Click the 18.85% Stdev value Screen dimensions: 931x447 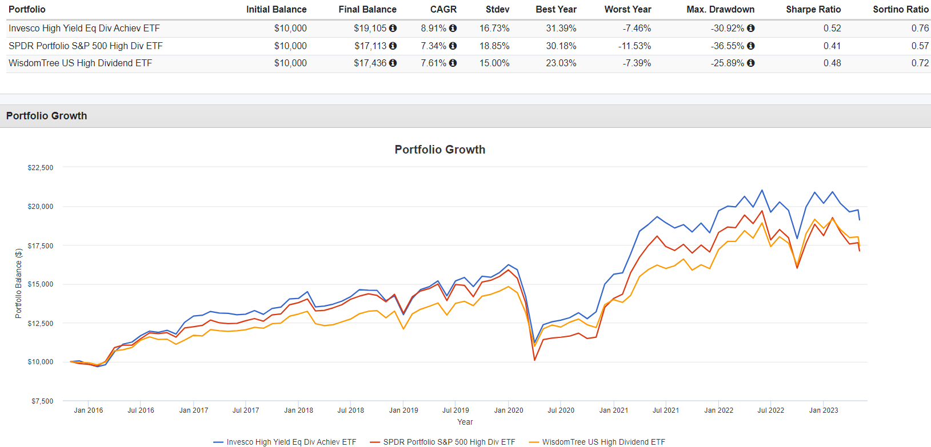click(494, 46)
